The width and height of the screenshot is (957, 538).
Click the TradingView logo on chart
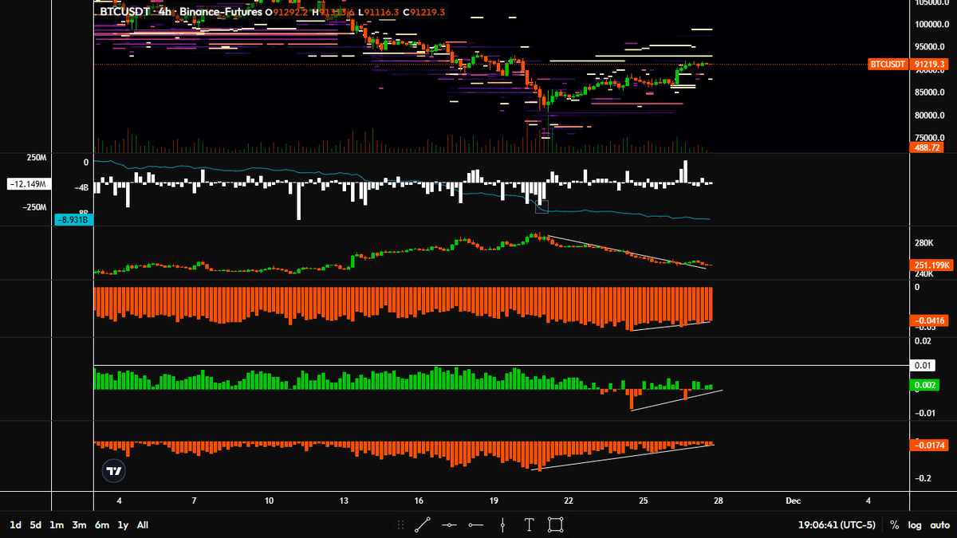(x=114, y=471)
